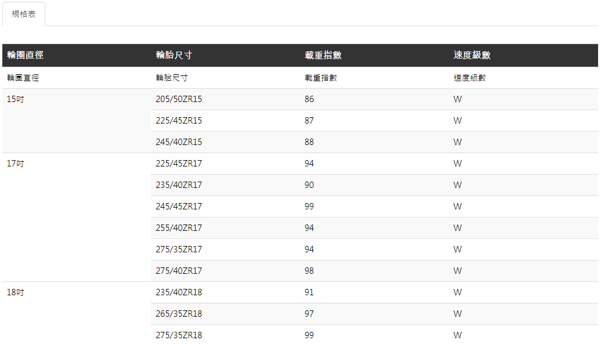The width and height of the screenshot is (601, 344).
Task: Click tire size 255/40ZR17
Action: pos(179,228)
